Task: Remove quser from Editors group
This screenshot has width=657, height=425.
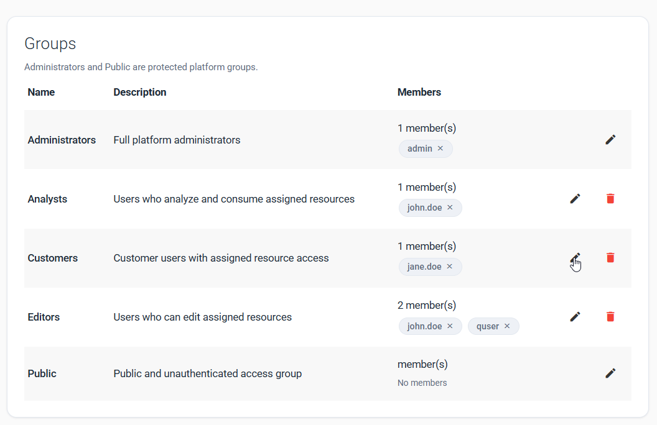Action: pyautogui.click(x=507, y=326)
